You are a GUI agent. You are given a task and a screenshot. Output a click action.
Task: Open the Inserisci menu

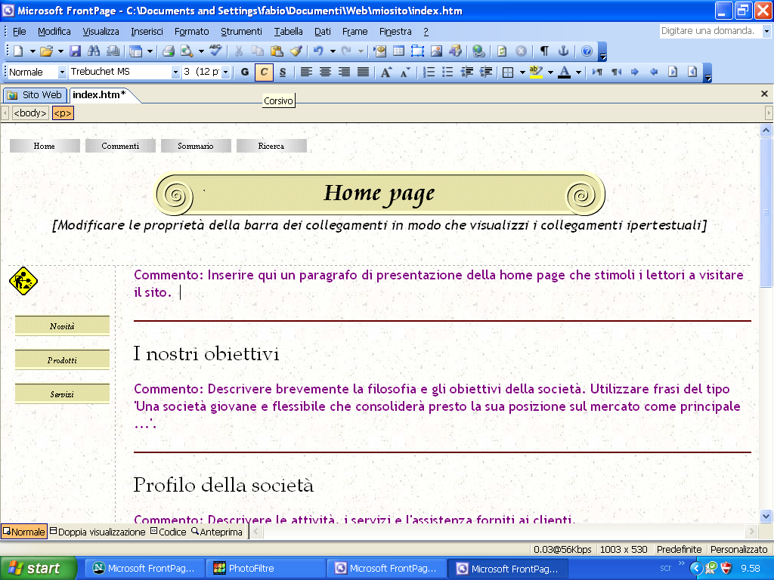[x=147, y=32]
